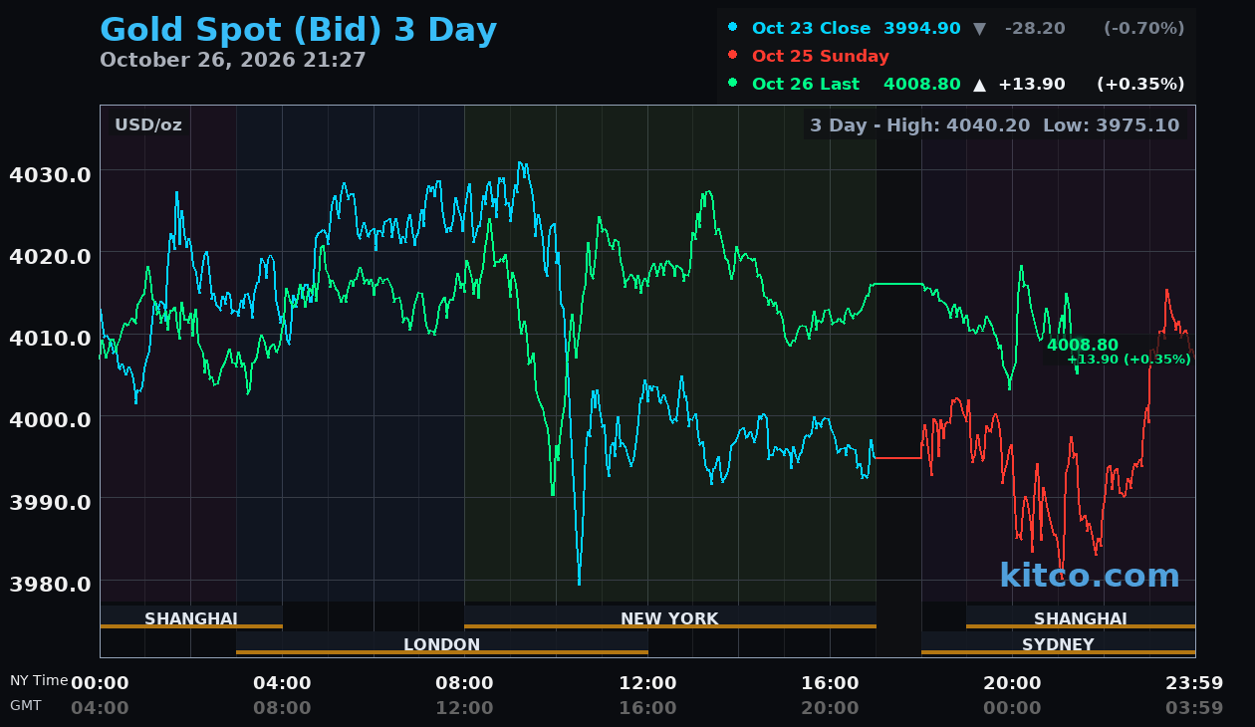
Task: Click the 08:00 NY time tick
Action: coord(464,683)
